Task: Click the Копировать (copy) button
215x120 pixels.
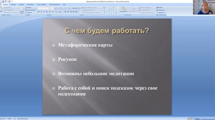Action: [x=8, y=10]
